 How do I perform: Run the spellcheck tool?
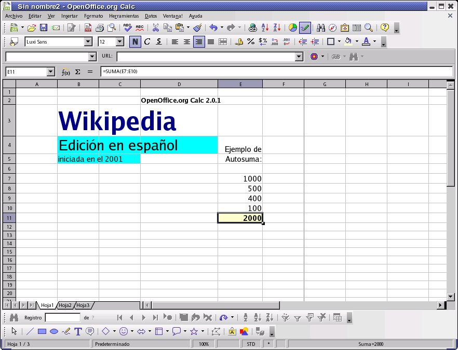click(x=127, y=27)
